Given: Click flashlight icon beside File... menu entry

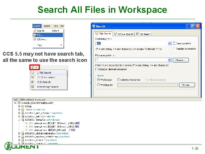Looking at the screenshot, I should point(35,35).
